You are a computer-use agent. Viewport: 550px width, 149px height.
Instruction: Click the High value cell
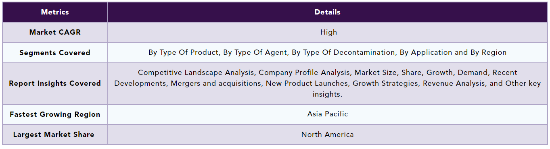click(x=328, y=32)
